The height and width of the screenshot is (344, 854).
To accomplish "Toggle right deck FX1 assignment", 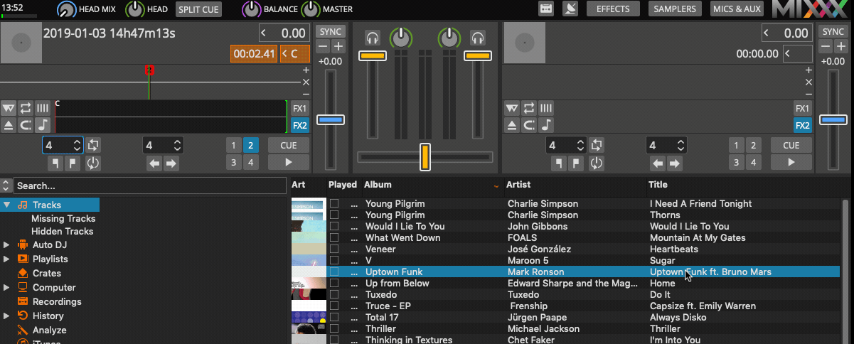I will (x=802, y=108).
